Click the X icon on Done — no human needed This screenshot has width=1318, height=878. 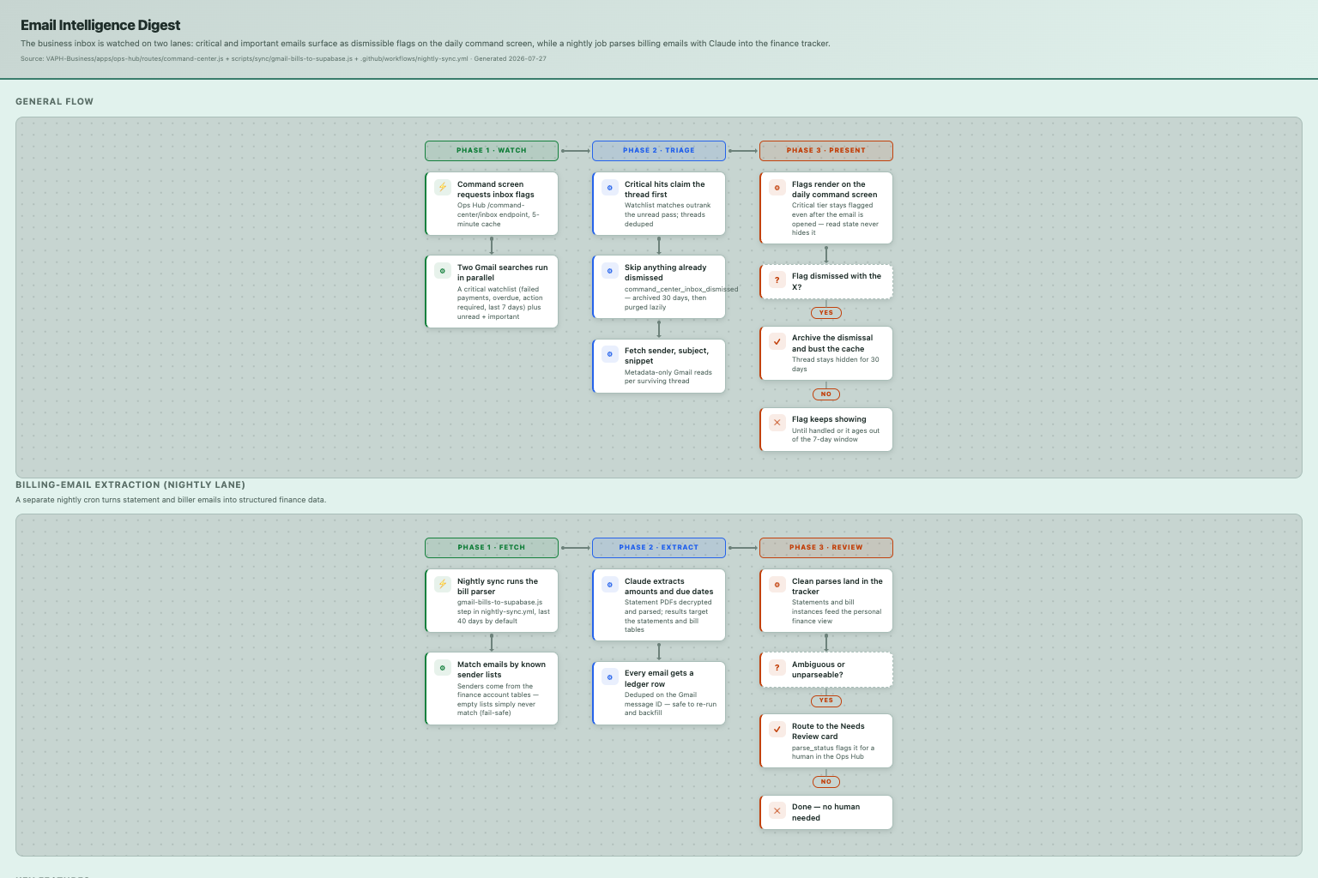(777, 810)
